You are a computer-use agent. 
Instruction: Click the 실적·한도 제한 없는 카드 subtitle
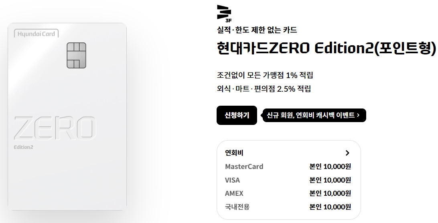coord(257,30)
